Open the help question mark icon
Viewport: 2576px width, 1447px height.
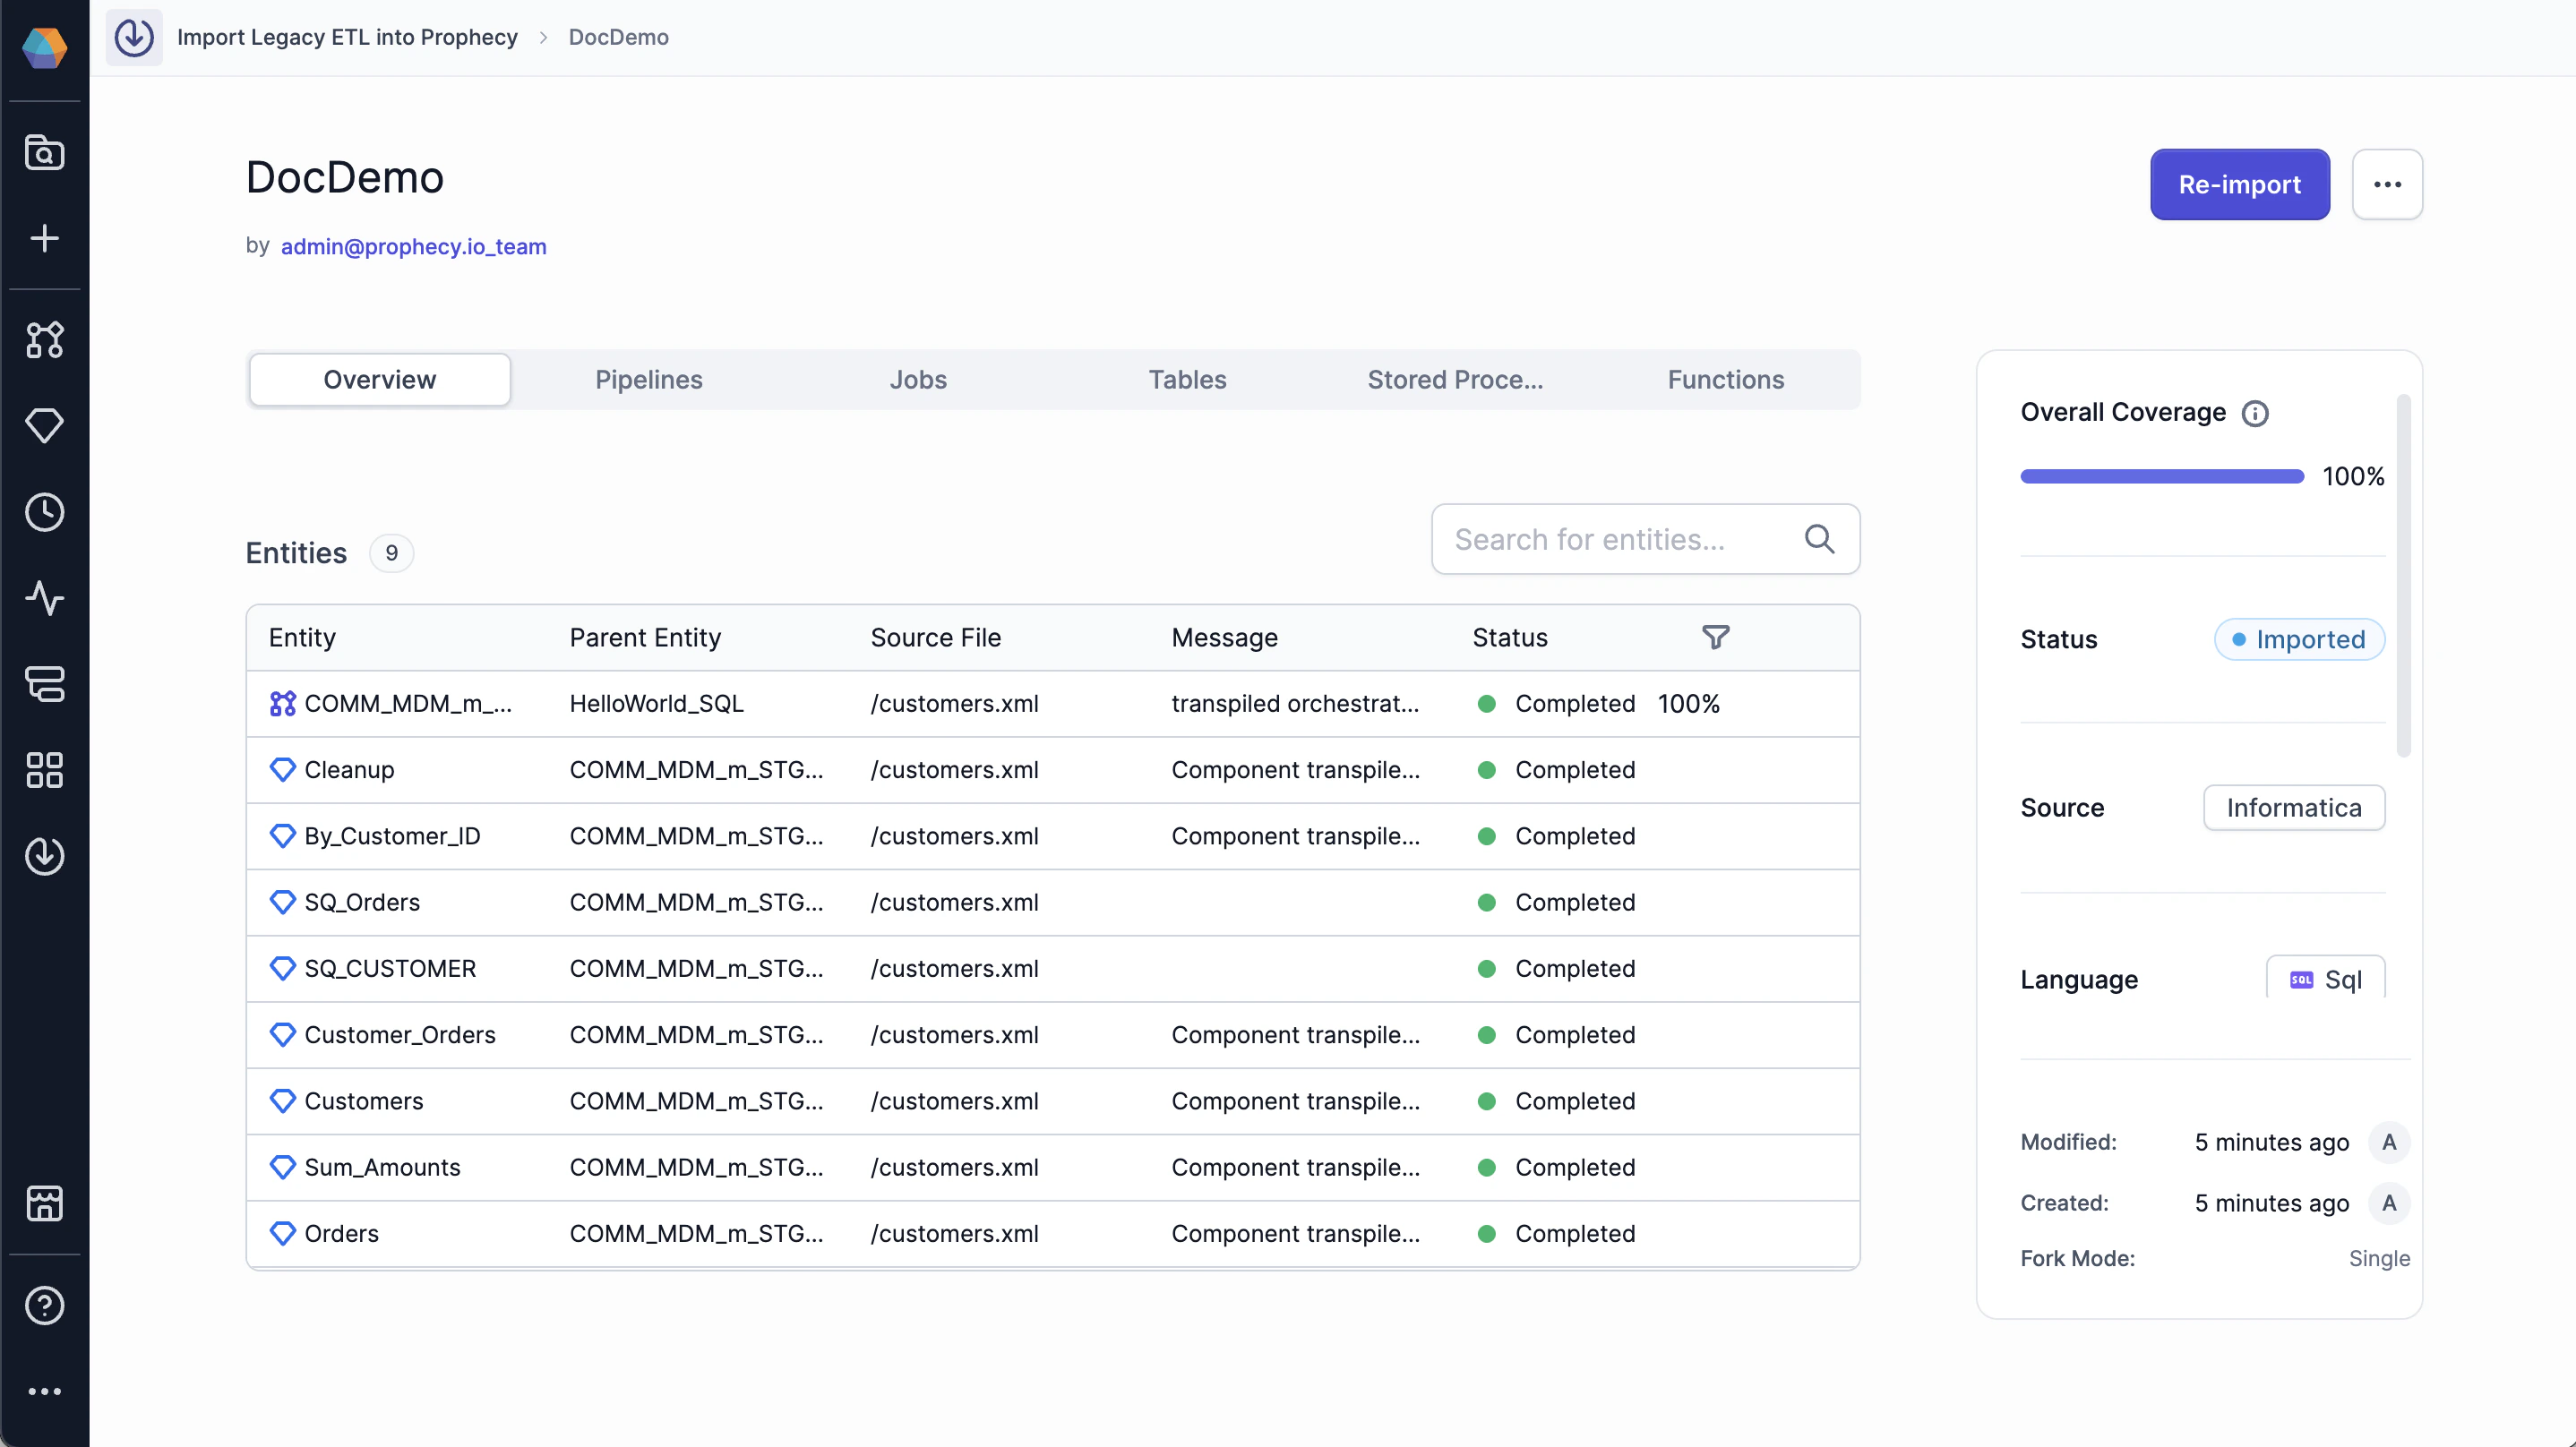click(44, 1305)
